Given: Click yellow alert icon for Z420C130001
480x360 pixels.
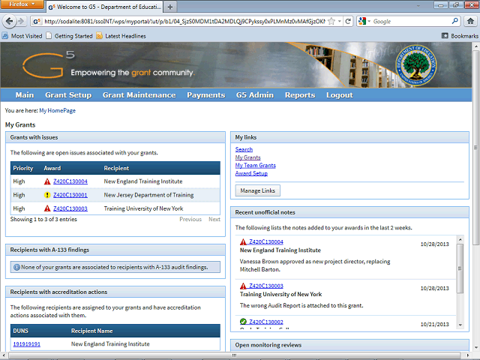Looking at the screenshot, I should coord(47,195).
